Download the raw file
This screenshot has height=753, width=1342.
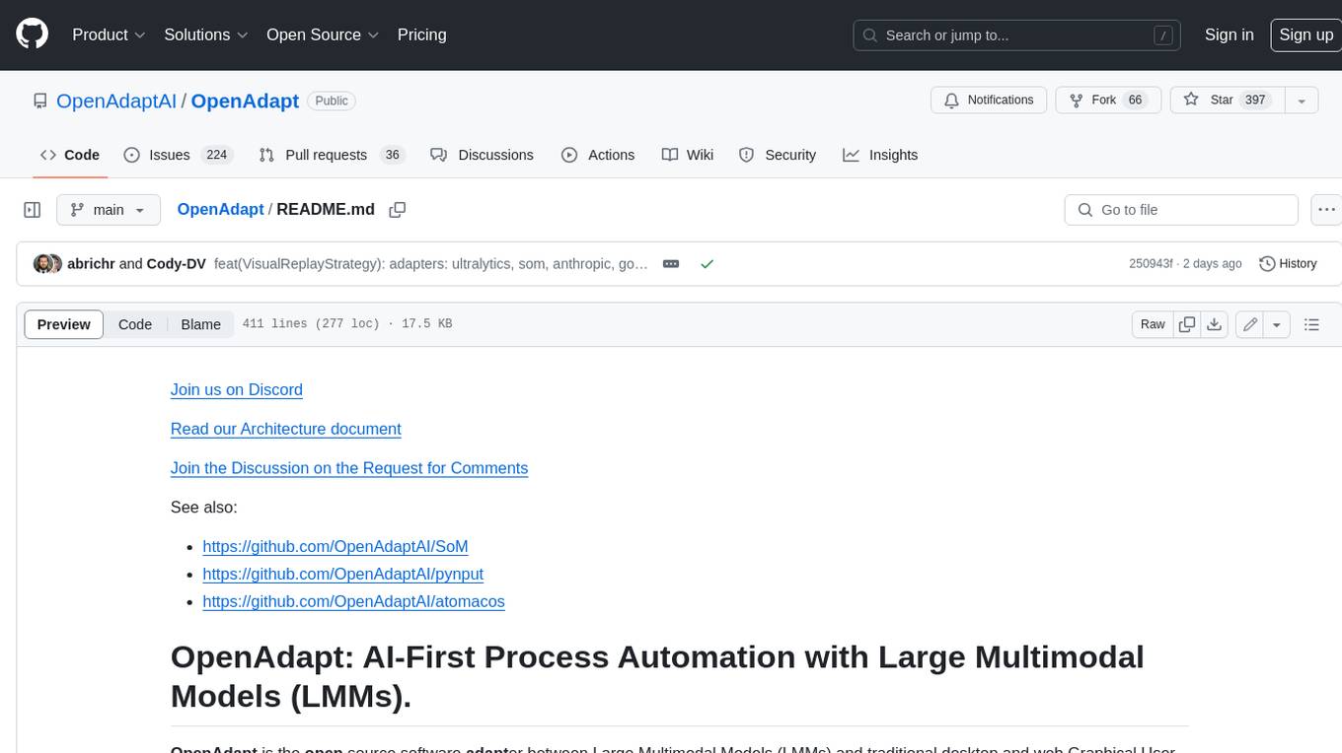(1216, 324)
